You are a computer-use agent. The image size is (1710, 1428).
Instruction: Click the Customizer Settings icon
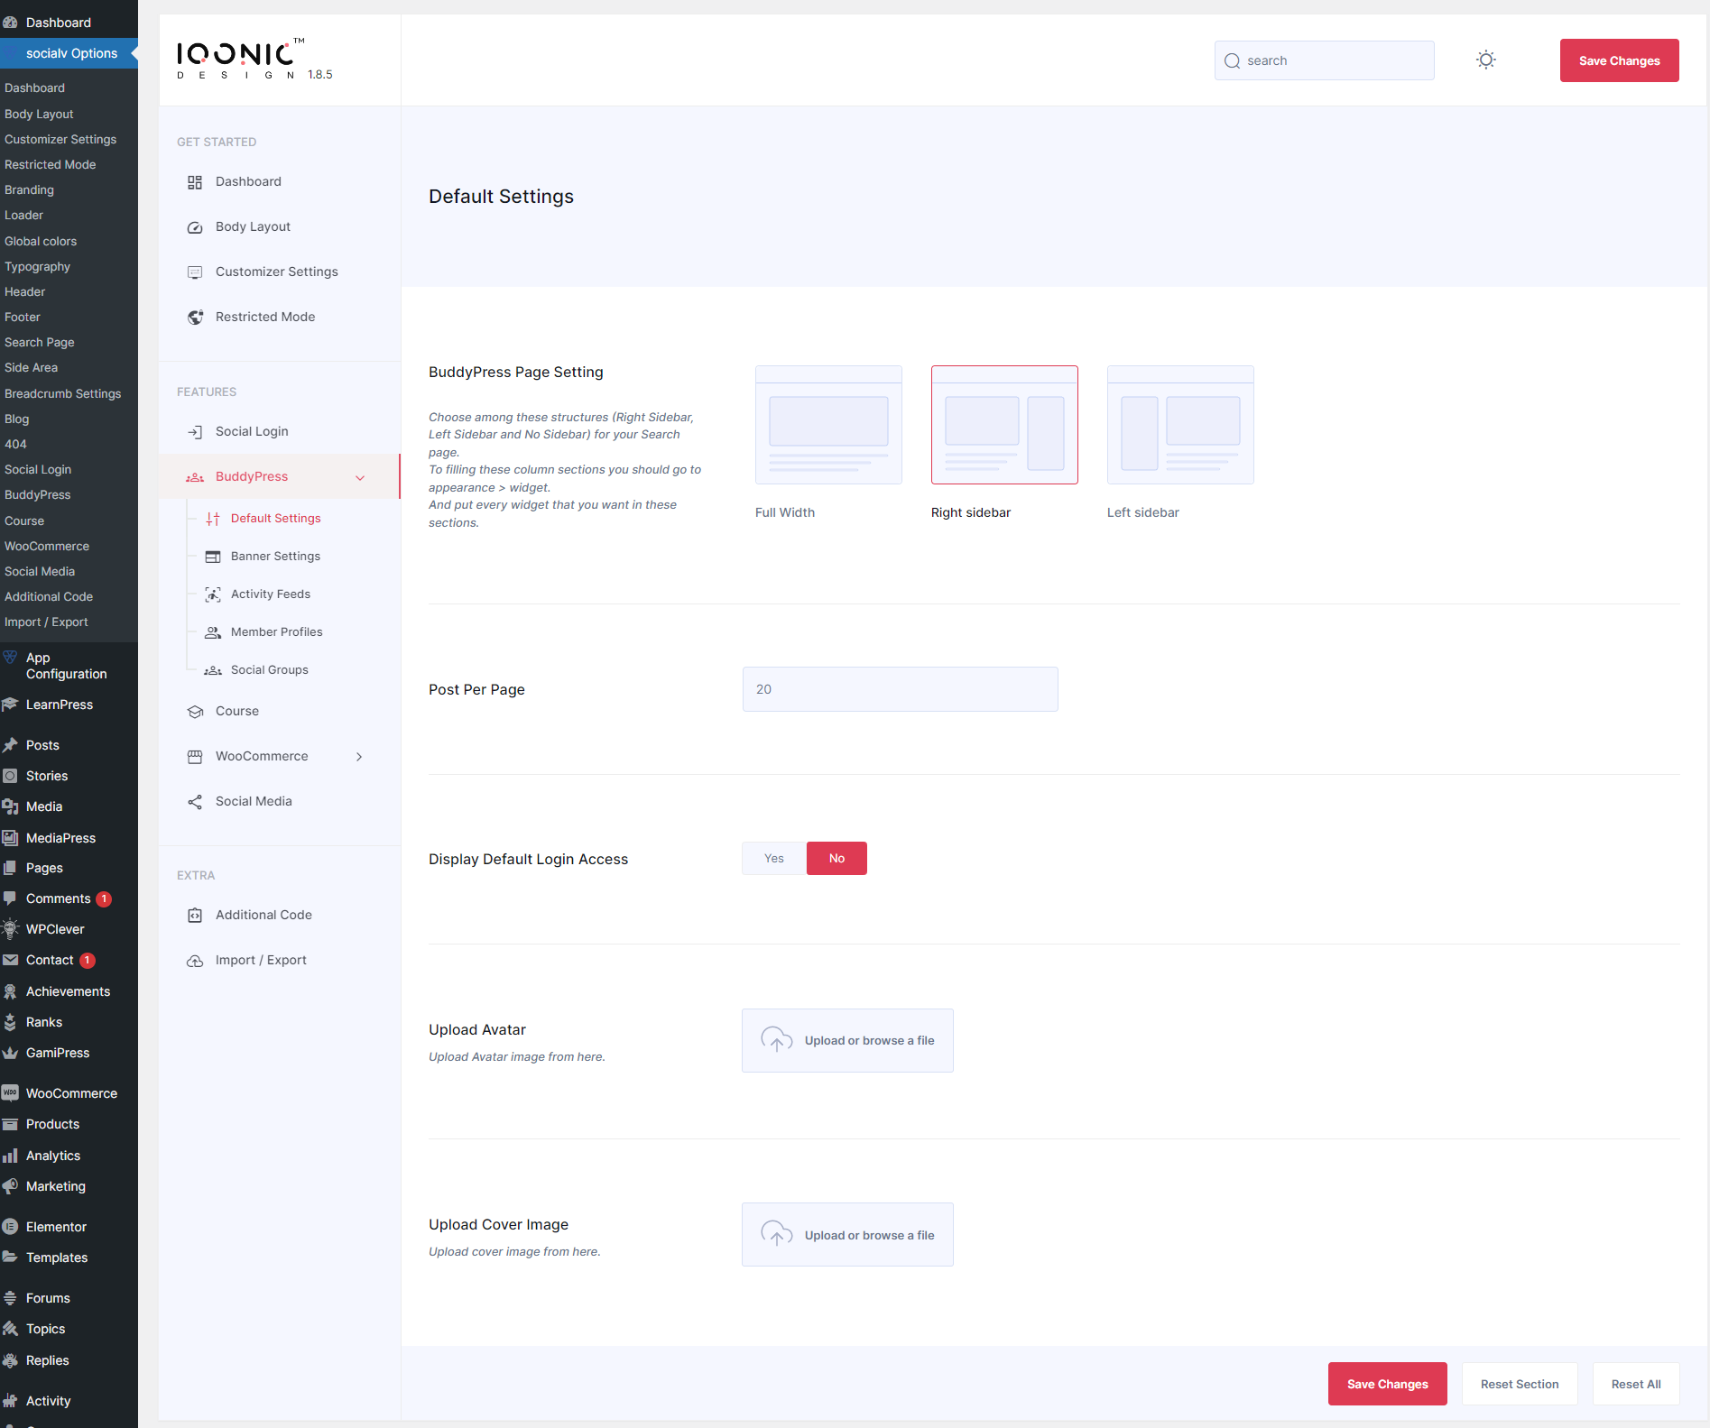195,272
